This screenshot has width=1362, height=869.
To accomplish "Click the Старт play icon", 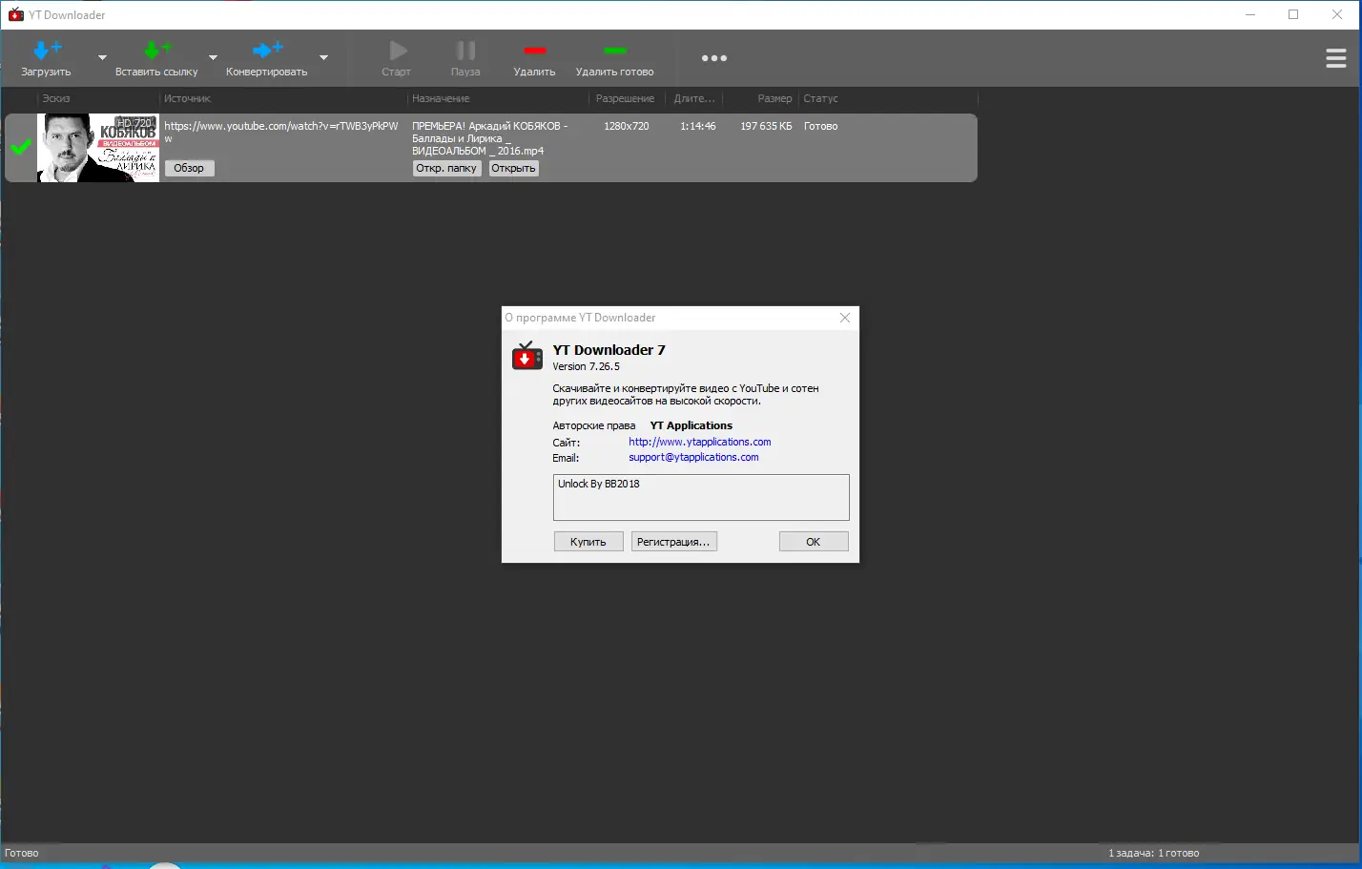I will pyautogui.click(x=396, y=50).
